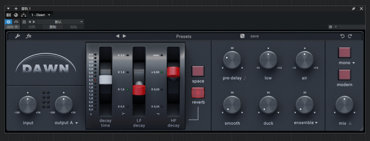Click the sidechain arc icon
The width and height of the screenshot is (370, 141).
[16, 22]
